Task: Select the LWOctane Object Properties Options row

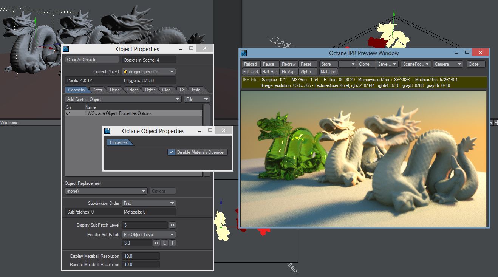Action: pyautogui.click(x=134, y=113)
